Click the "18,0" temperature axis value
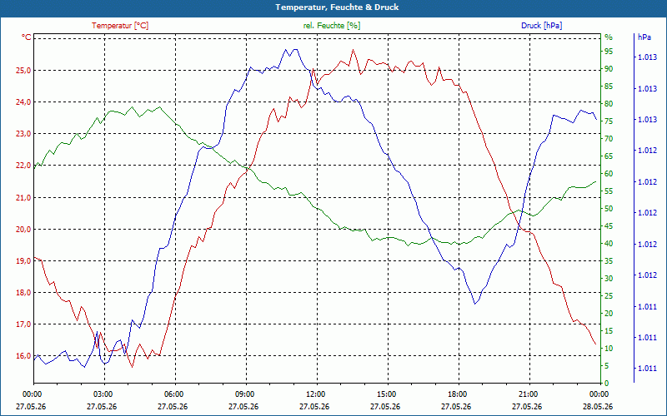Image resolution: width=667 pixels, height=416 pixels. pyautogui.click(x=23, y=293)
